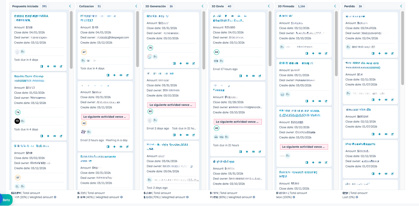Open the Beta button
Viewport: 419px width, 206px height.
(x=6, y=200)
